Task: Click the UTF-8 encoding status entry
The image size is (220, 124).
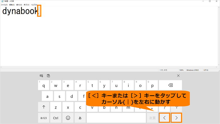Action: pos(206,70)
